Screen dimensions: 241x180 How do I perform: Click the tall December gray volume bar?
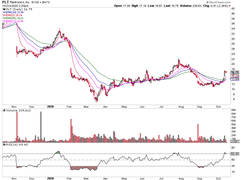click(41, 127)
